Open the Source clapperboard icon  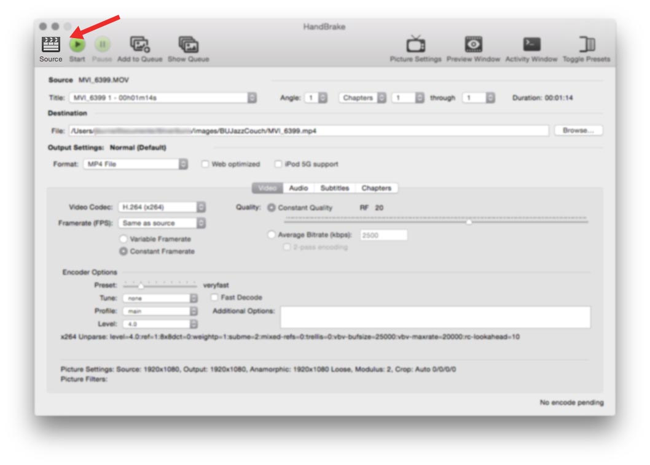pyautogui.click(x=50, y=44)
